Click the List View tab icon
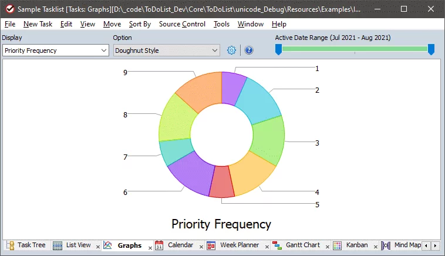This screenshot has height=256, width=445. click(x=58, y=245)
